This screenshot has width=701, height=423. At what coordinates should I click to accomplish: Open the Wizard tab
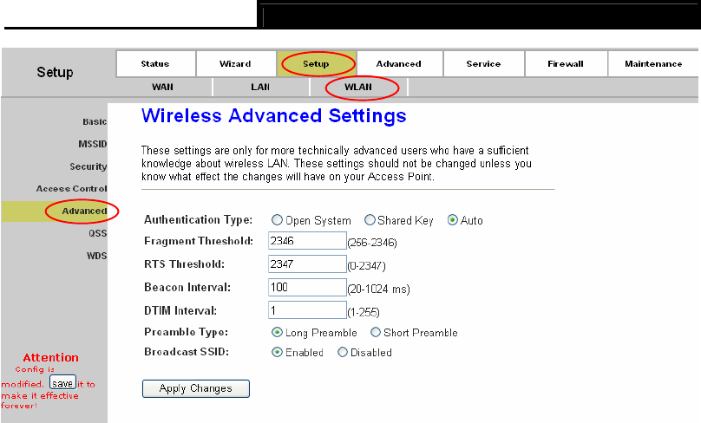coord(236,64)
